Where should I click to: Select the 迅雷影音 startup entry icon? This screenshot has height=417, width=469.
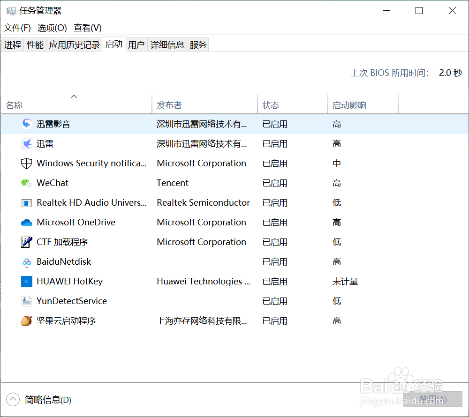(x=27, y=124)
